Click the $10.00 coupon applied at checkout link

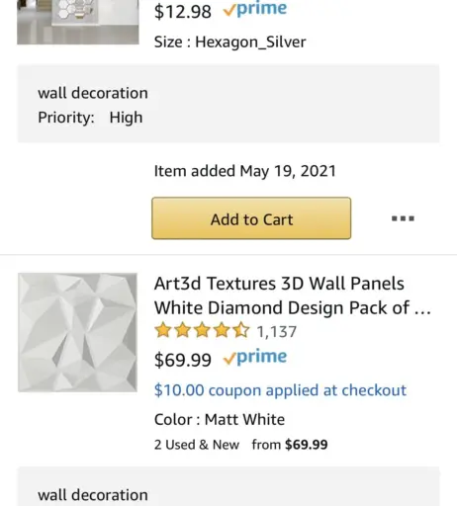[280, 390]
